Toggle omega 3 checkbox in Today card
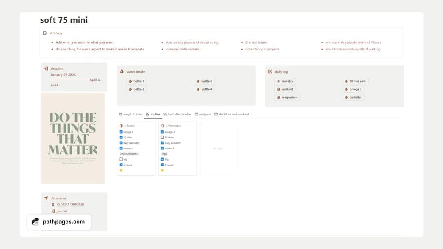The height and width of the screenshot is (249, 443). [x=121, y=132]
